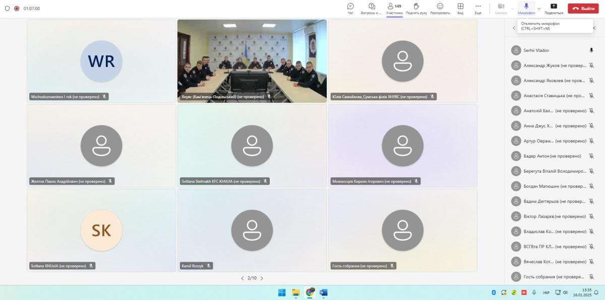This screenshot has height=300, width=605.
Task: Turn on the camera
Action: (501, 8)
